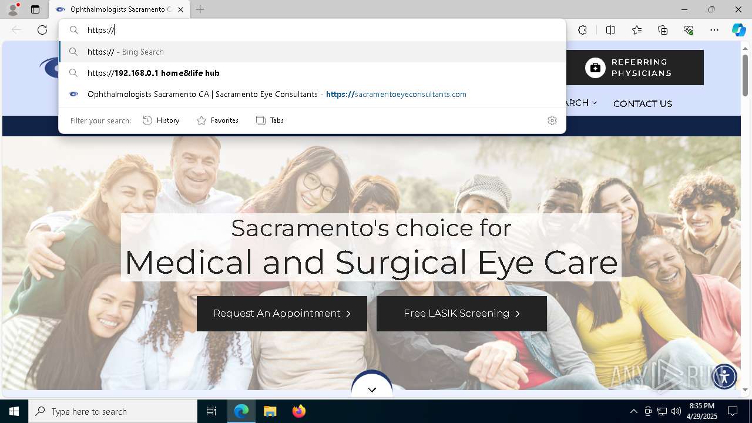Click Request An Appointment button

(282, 314)
